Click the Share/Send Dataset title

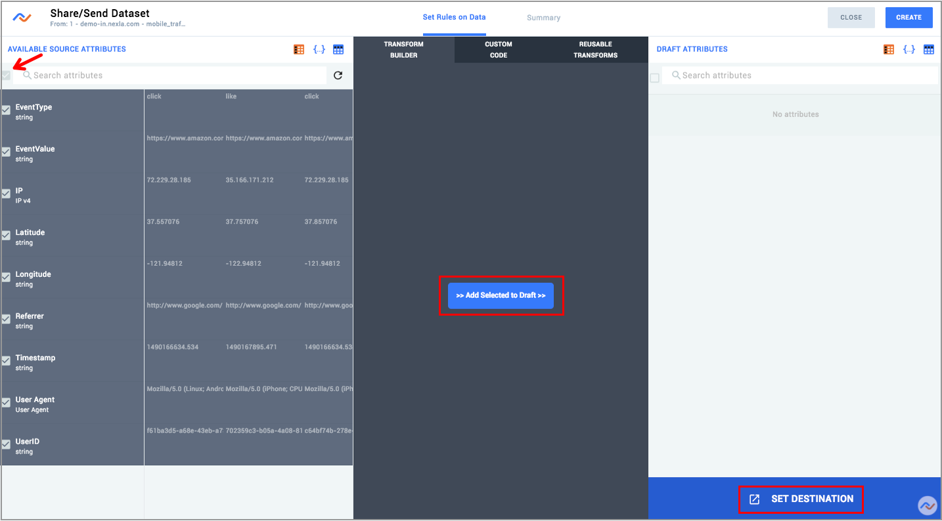[x=100, y=13]
